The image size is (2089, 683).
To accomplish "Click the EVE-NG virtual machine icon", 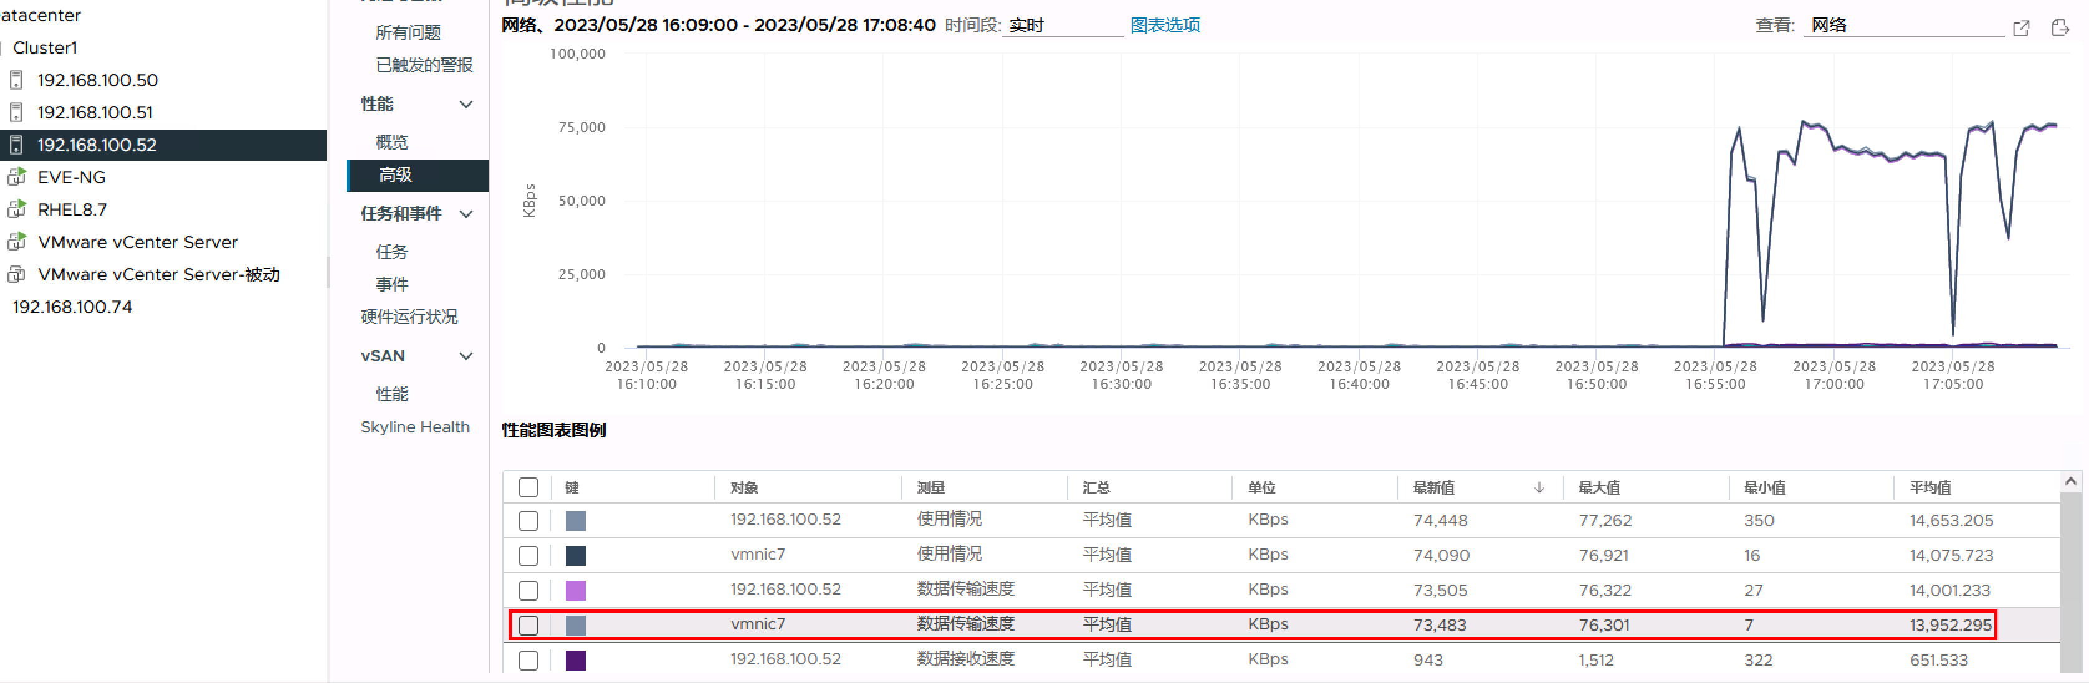I will tap(16, 177).
